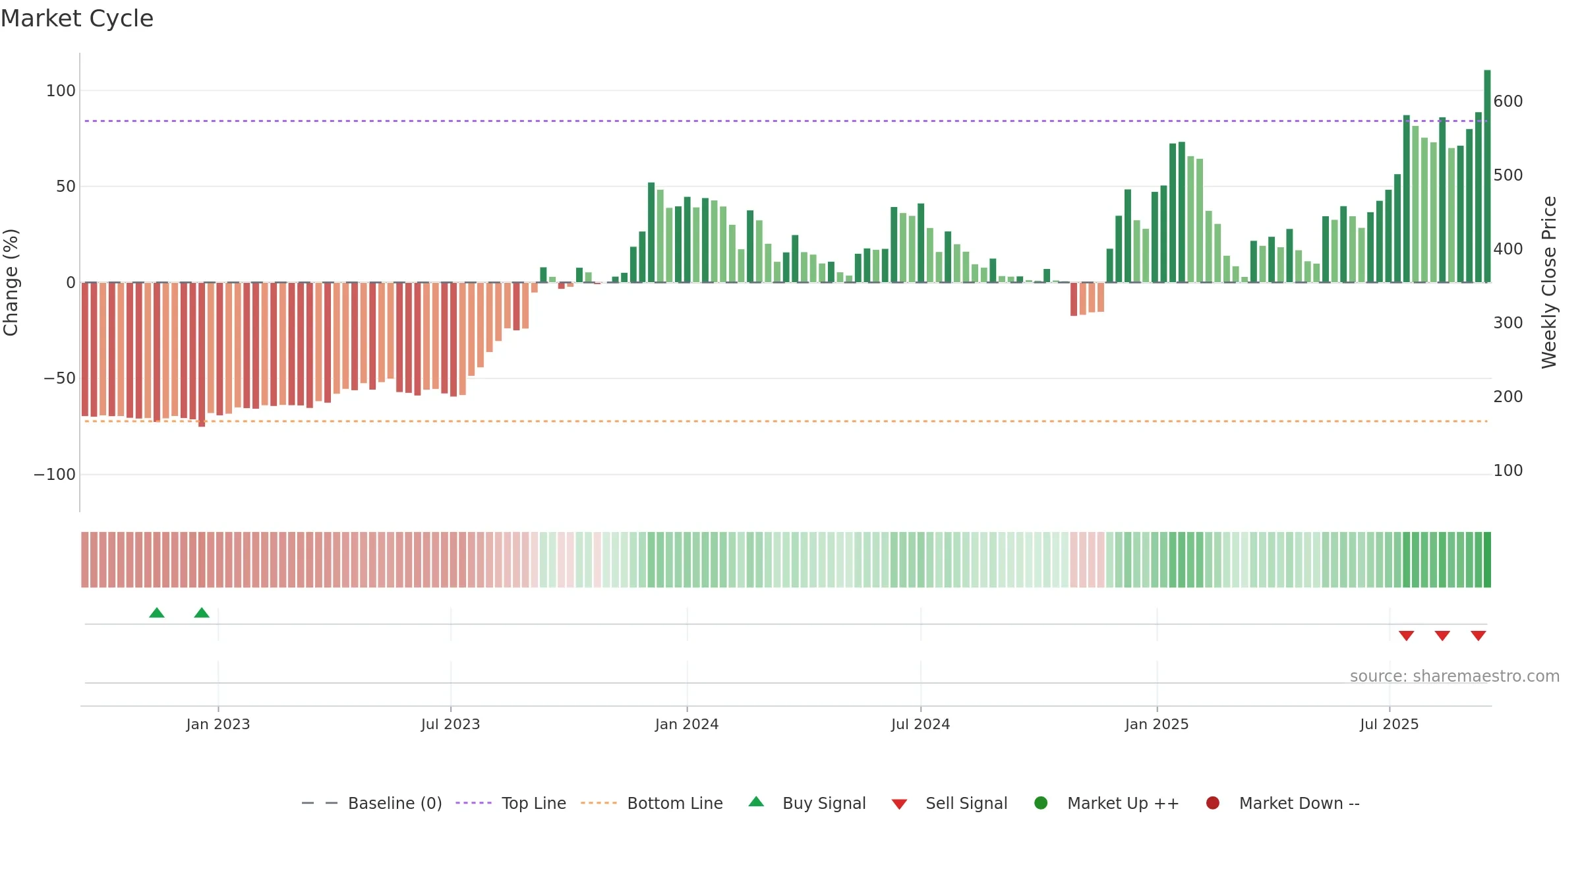The image size is (1582, 890).
Task: Click the tallest green bar at chart's right end
Action: pyautogui.click(x=1487, y=176)
